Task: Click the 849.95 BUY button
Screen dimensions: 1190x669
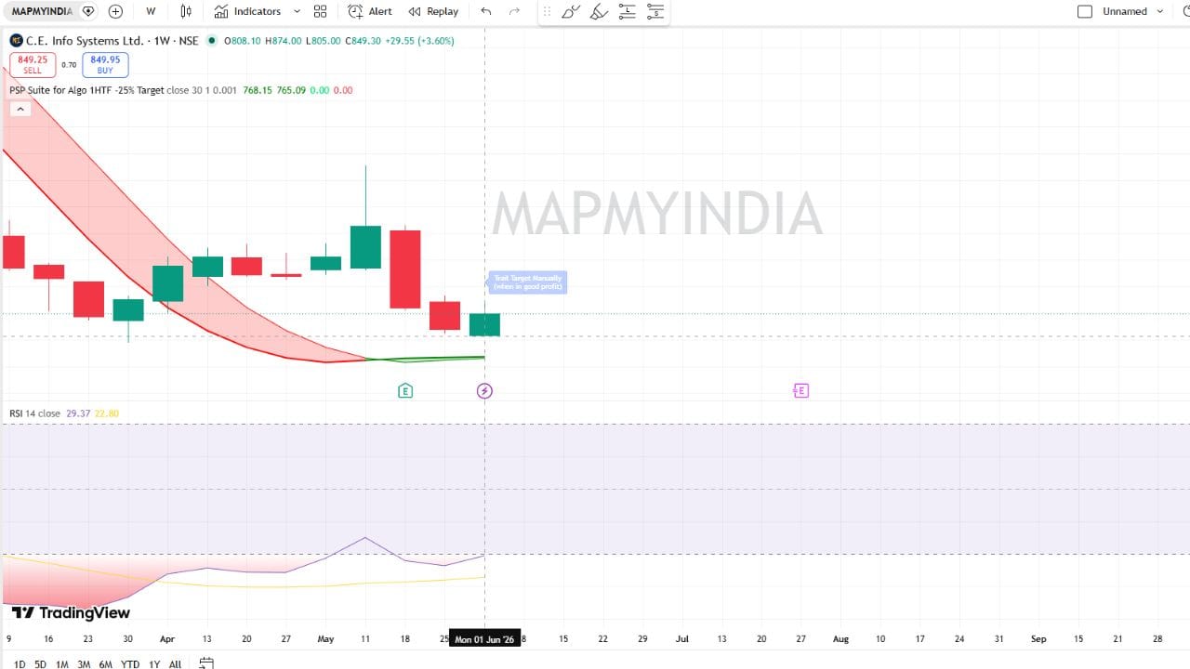Action: click(x=105, y=64)
